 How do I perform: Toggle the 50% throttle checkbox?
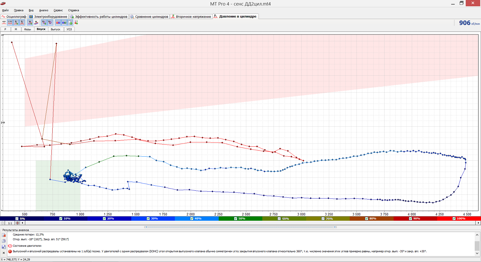(235, 219)
